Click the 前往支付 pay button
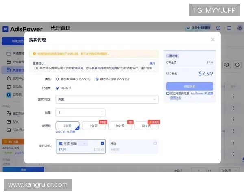Image resolution: width=244 pixels, height=195 pixels. 190,86
